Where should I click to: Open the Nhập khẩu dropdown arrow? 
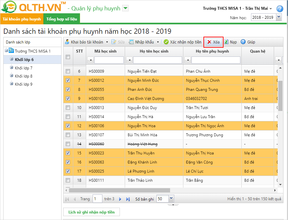click(x=158, y=42)
